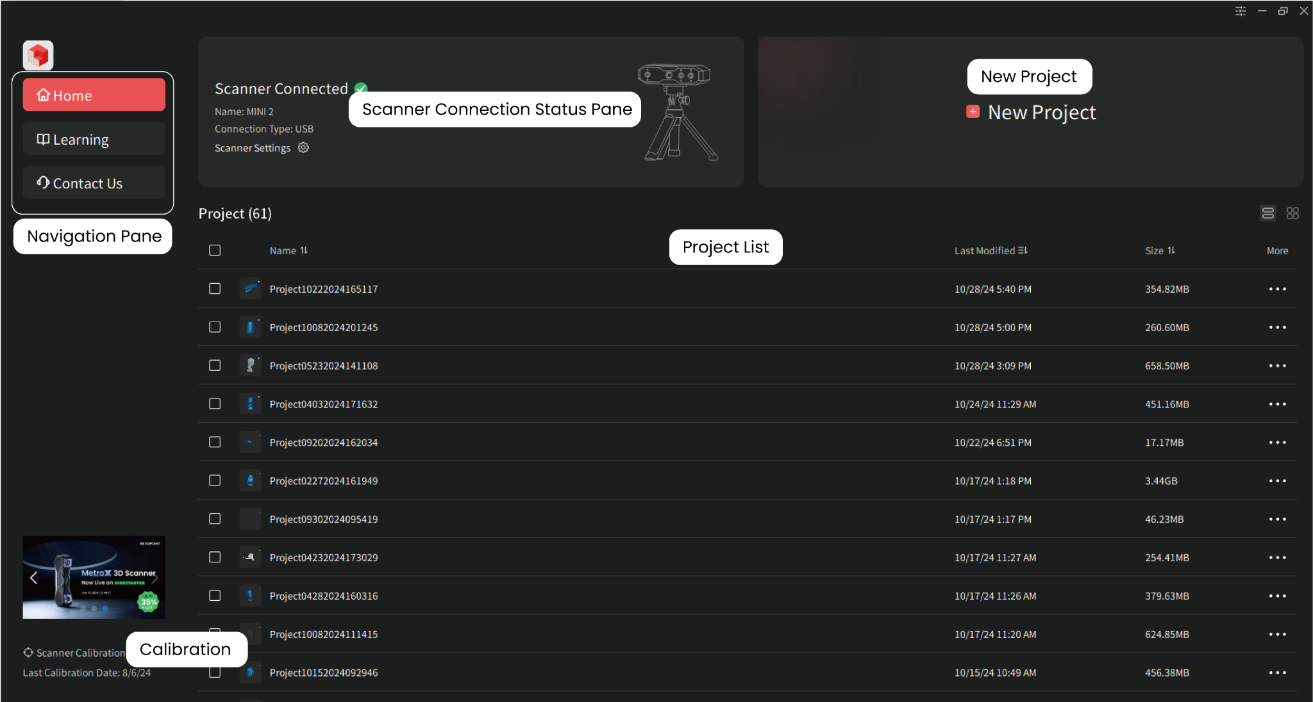Show the previous promo banner slide
1313x702 pixels.
click(34, 578)
